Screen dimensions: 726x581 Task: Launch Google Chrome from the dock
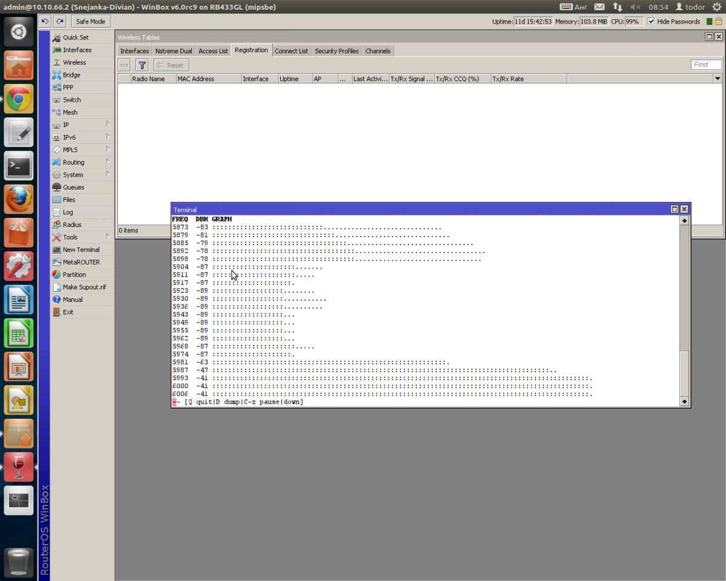19,99
